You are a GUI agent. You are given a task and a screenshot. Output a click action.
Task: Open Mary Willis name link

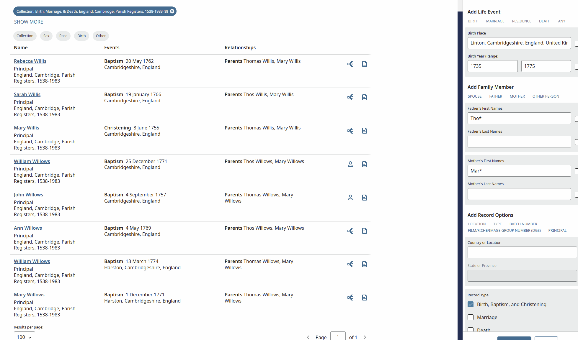[x=26, y=128]
